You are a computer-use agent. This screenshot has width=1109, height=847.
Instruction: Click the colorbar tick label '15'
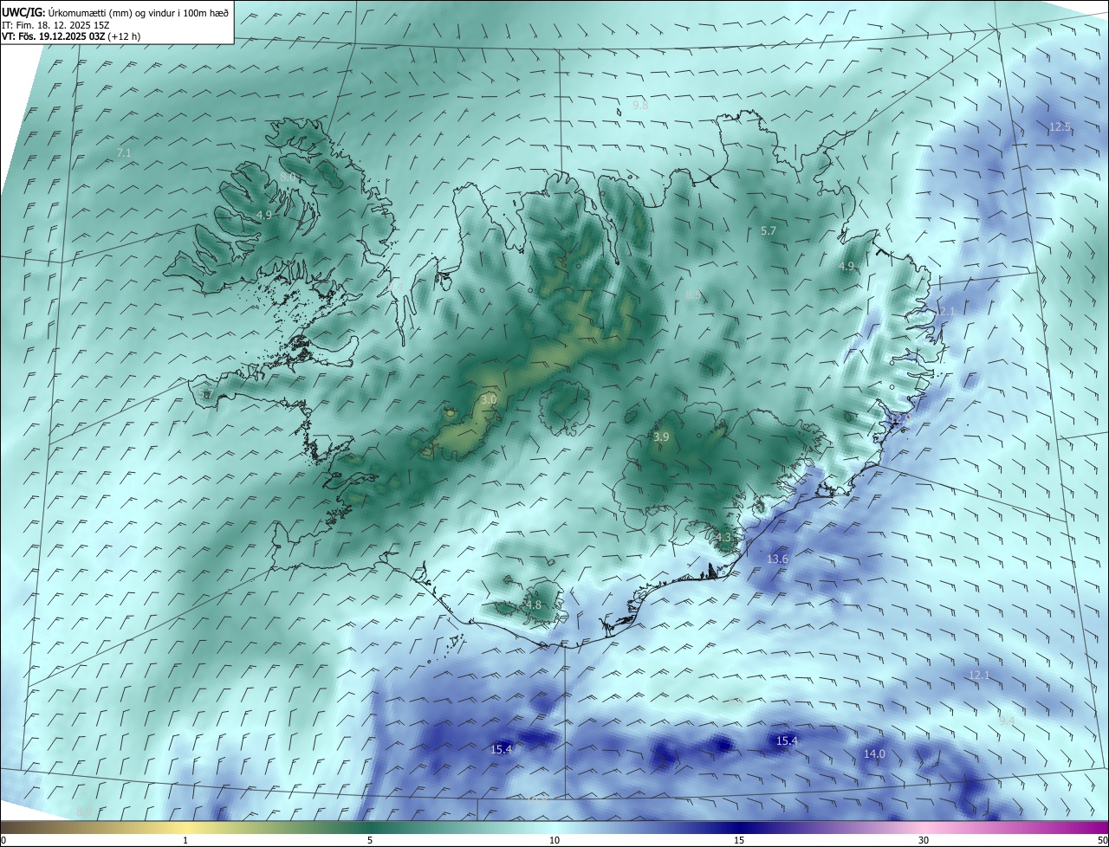pos(739,840)
